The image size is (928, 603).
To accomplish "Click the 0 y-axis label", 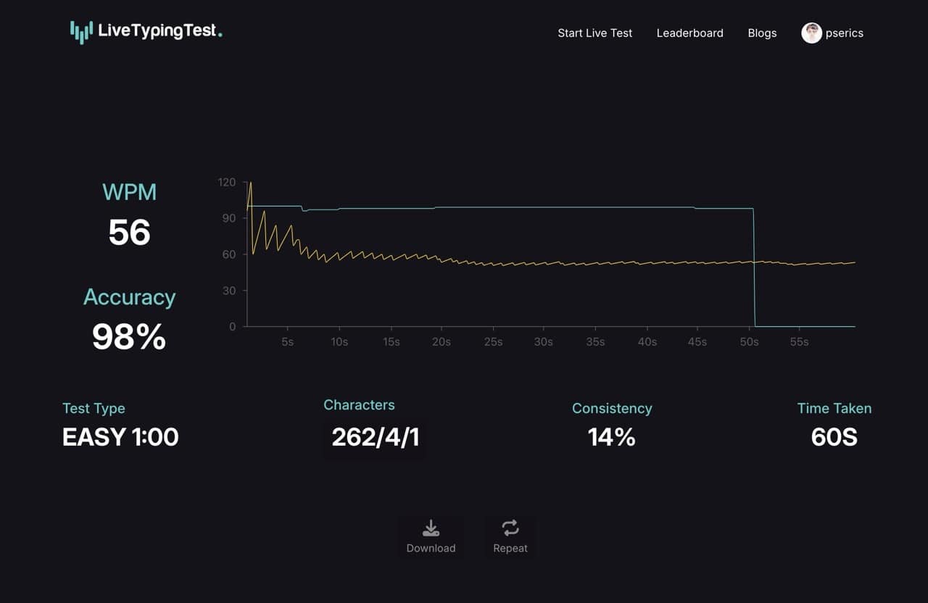I will [233, 327].
